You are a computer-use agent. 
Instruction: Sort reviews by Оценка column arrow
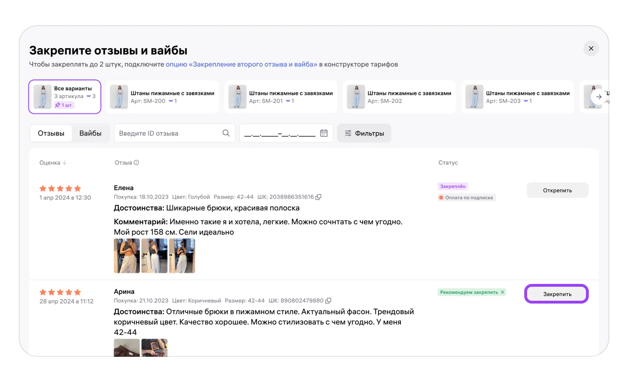pyautogui.click(x=64, y=163)
